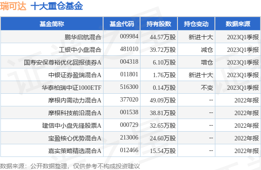The width and height of the screenshot is (261, 170).
Task: Click the 中银证券盈瑞混合A fund name
Action: pyautogui.click(x=75, y=75)
